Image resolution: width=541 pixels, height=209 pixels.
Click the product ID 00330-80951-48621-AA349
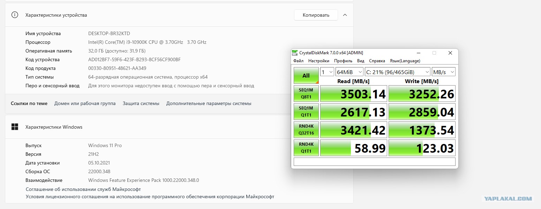[x=117, y=68]
